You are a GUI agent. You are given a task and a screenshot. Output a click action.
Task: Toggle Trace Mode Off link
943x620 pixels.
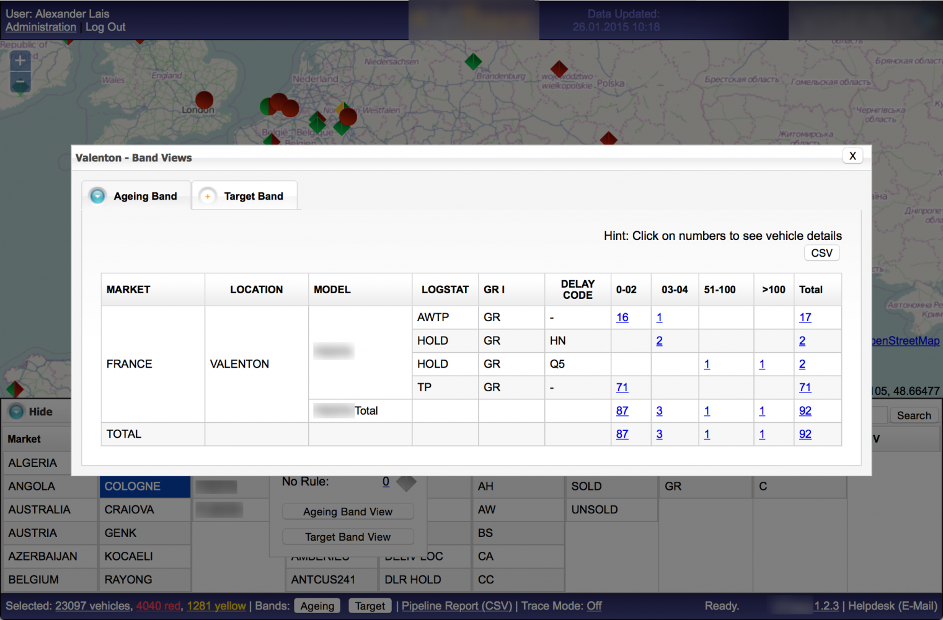[594, 606]
